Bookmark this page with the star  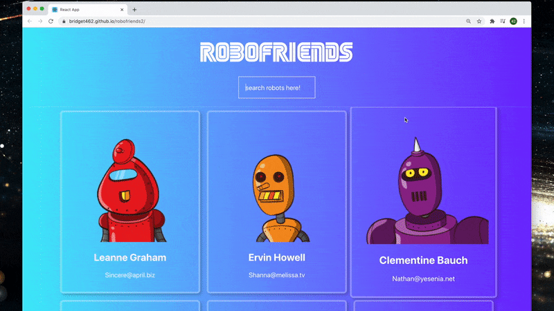coord(479,21)
